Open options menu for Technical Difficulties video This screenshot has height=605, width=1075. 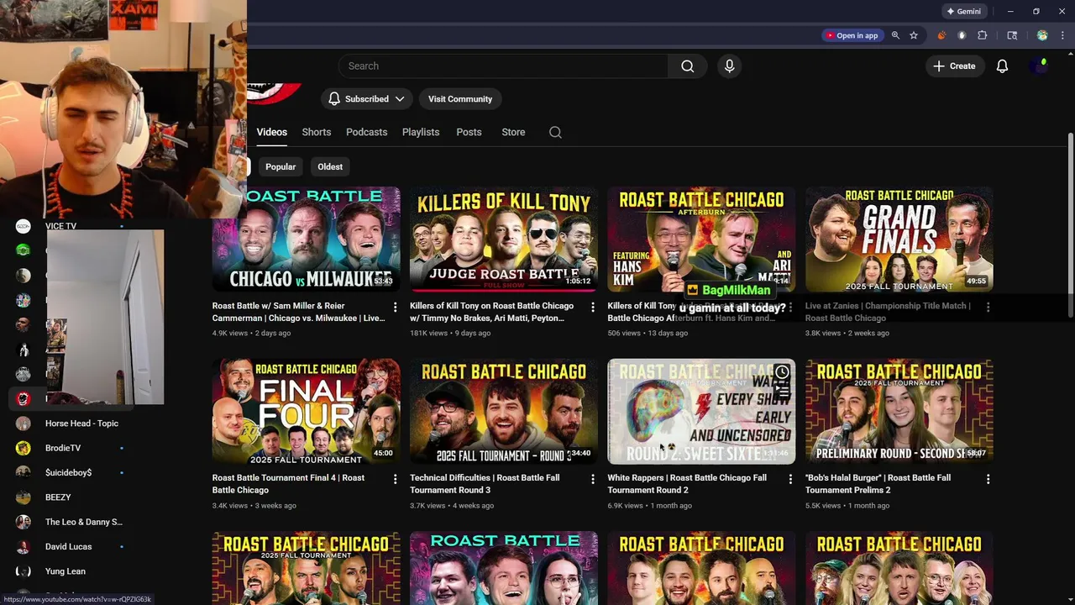coord(592,479)
